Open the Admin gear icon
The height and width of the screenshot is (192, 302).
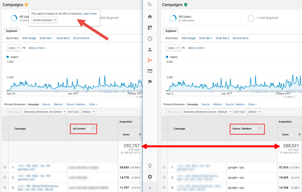tap(150, 177)
